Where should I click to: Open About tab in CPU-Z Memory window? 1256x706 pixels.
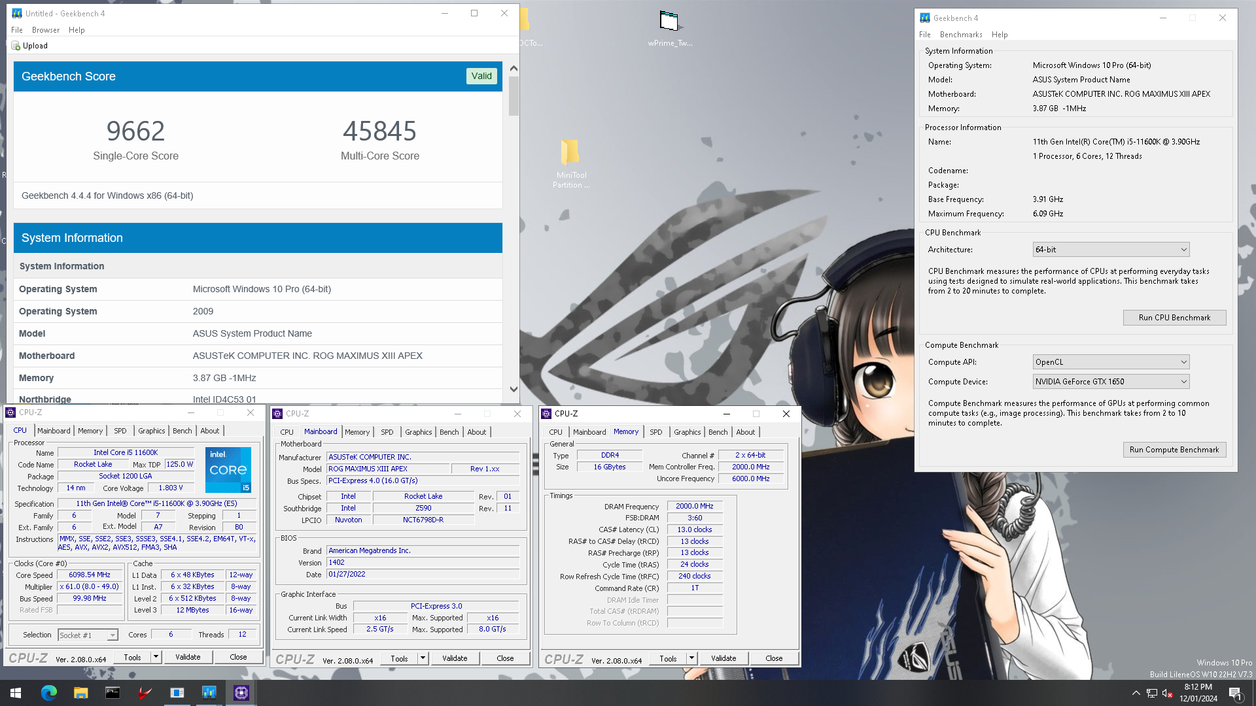tap(746, 432)
